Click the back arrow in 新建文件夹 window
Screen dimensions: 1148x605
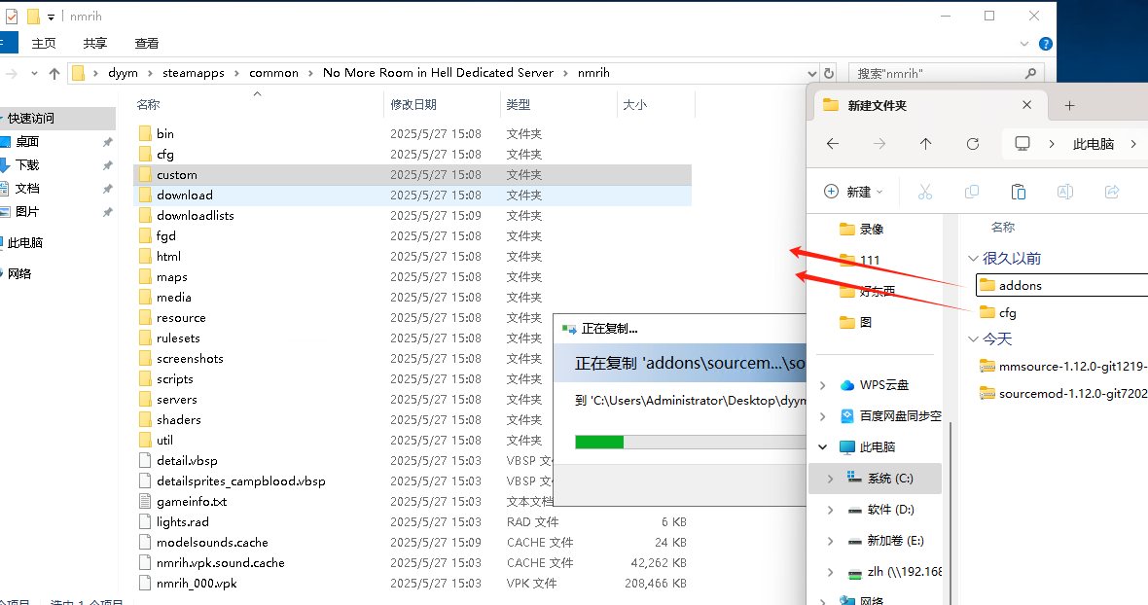[833, 144]
